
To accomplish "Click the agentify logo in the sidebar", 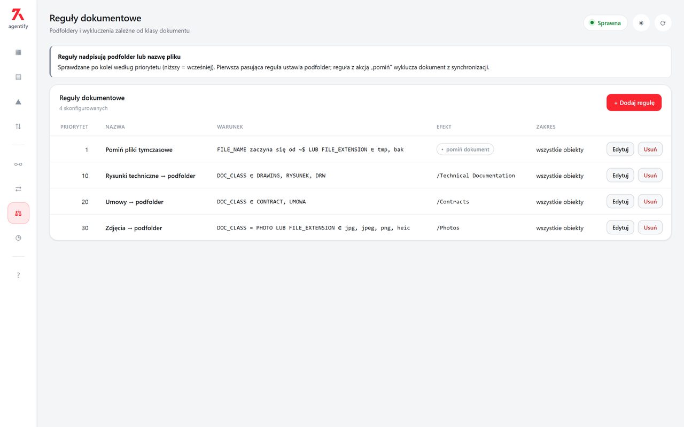I will [18, 18].
